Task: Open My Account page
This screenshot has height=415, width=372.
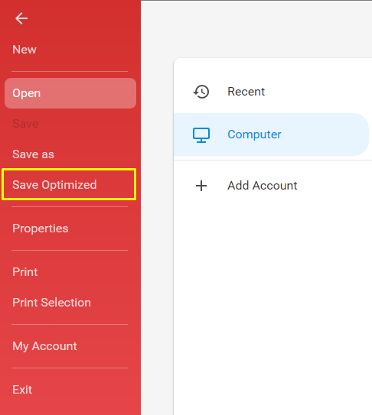Action: coord(45,346)
